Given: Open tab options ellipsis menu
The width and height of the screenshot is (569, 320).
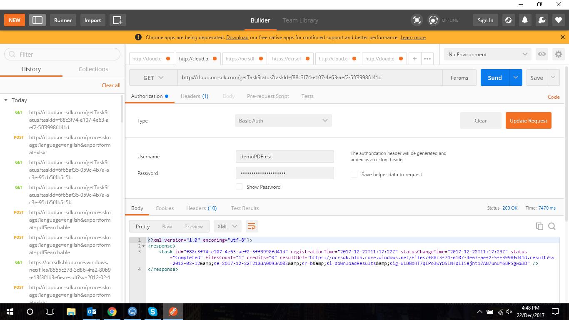Looking at the screenshot, I should pos(427,59).
